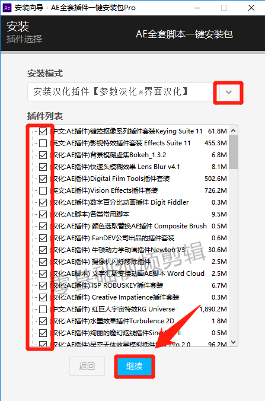Click scrollbar down arrow in plugin list
Screen dimensions: 265x401
(233, 342)
